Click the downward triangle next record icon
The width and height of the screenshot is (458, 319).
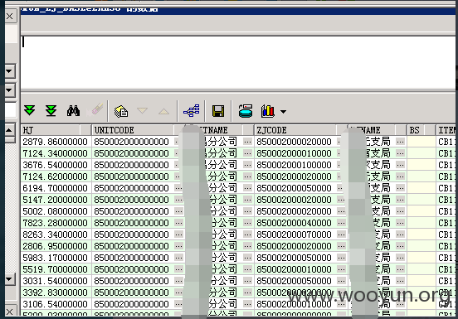pyautogui.click(x=142, y=111)
